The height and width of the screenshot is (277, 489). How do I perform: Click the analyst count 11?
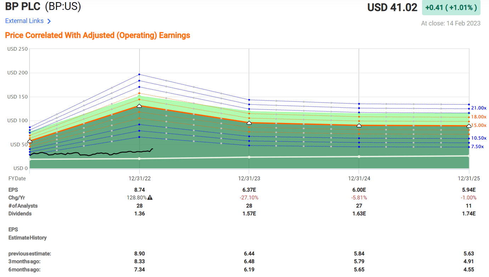pyautogui.click(x=469, y=206)
